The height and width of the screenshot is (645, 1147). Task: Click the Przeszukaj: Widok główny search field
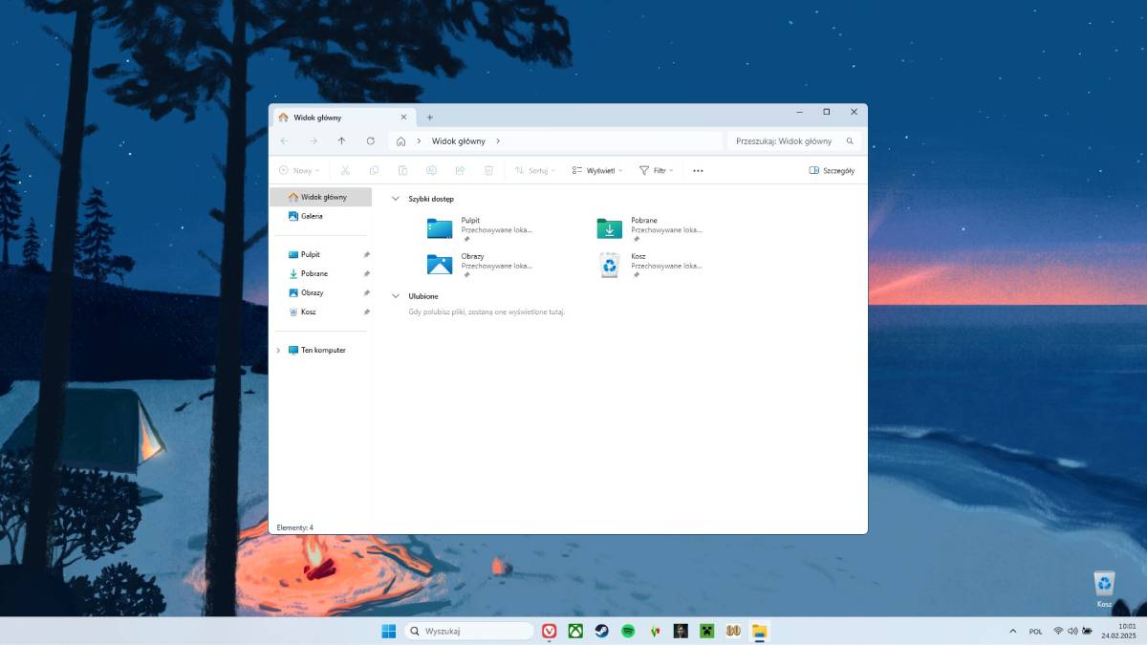click(x=784, y=141)
